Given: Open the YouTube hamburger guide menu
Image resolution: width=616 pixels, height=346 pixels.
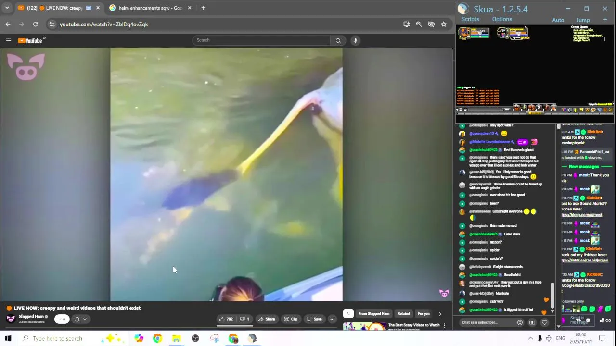Looking at the screenshot, I should (8, 40).
